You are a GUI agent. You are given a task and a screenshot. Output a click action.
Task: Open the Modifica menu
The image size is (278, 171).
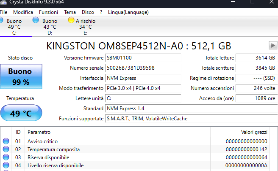23,12
